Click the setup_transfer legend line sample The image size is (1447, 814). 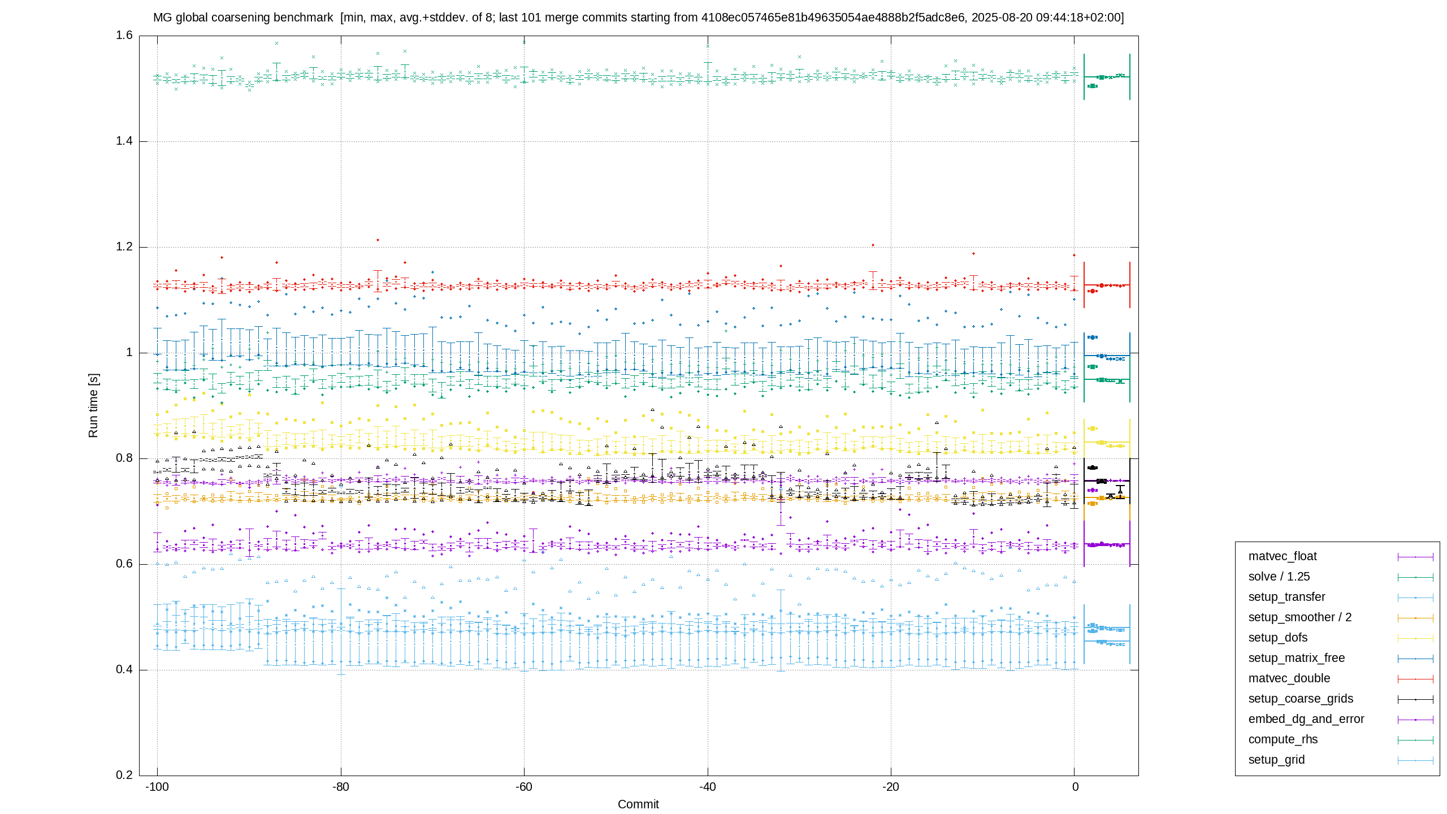click(1415, 597)
